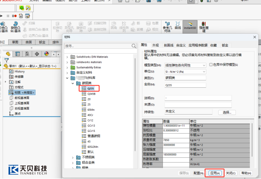The image size is (261, 179).
Task: Open the 单位 units dropdown
Action: click(185, 72)
